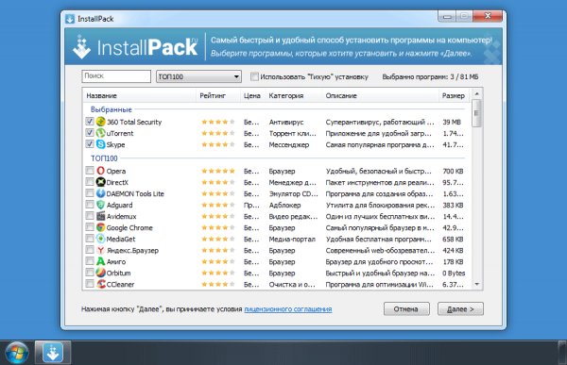
Task: Check the DAEMON Tools Lite checkbox
Action: (x=90, y=193)
